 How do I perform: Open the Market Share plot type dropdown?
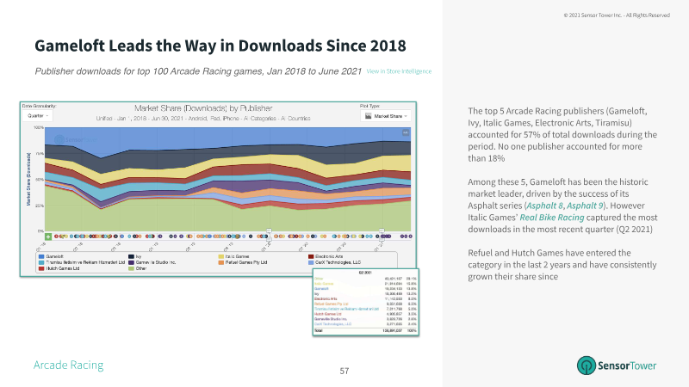(x=386, y=116)
